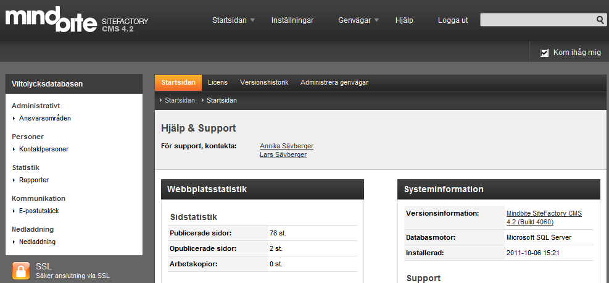The image size is (609, 283).
Task: Toggle the Kom ihåg mig checkbox
Action: pyautogui.click(x=545, y=53)
